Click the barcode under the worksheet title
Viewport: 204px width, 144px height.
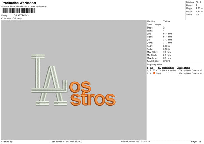coord(18,11)
